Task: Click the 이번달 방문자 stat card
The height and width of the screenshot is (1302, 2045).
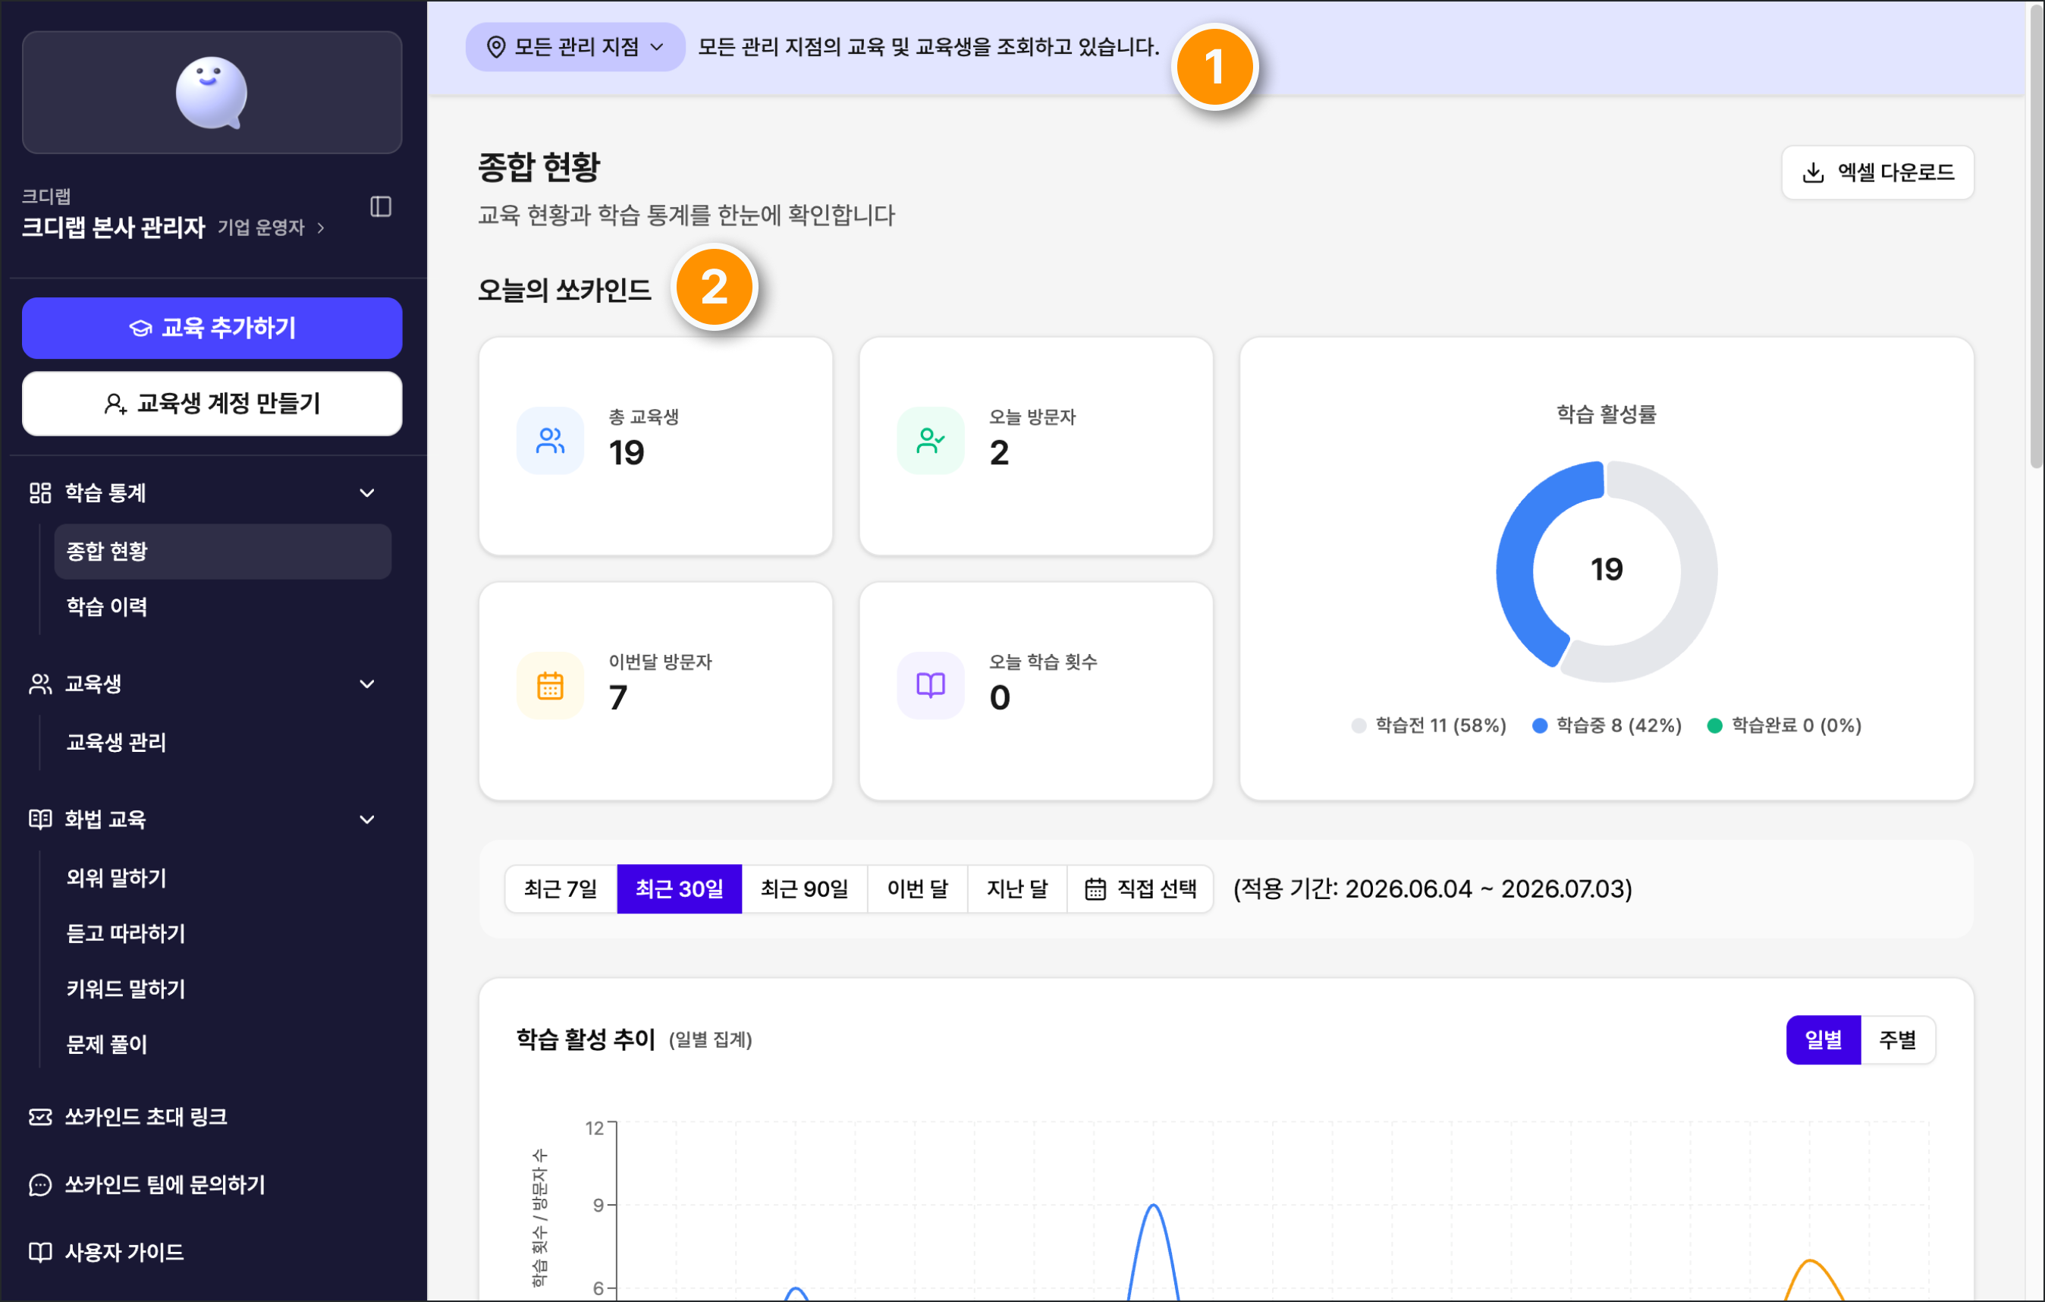Action: [x=655, y=691]
